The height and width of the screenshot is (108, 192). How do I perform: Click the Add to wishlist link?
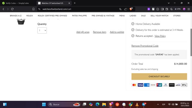click(x=117, y=32)
